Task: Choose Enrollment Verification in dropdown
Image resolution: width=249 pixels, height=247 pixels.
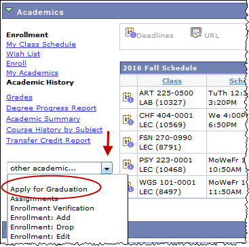Action: coord(52,208)
